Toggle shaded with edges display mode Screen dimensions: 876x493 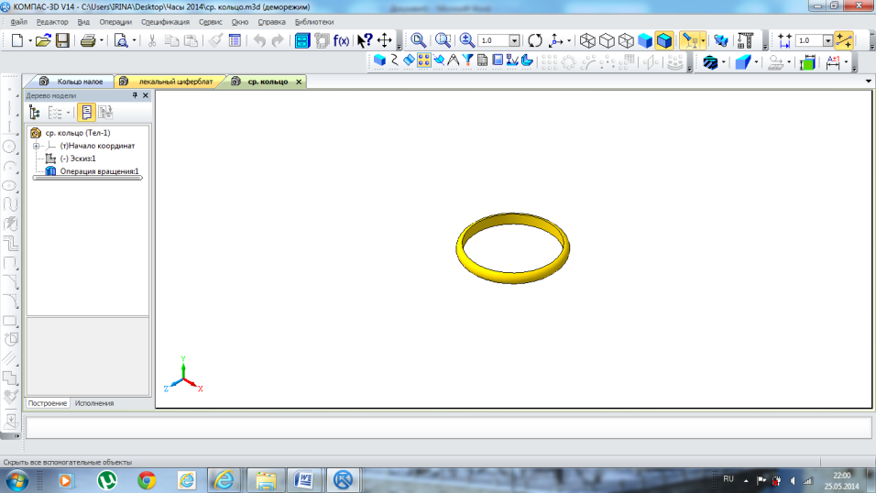point(664,40)
